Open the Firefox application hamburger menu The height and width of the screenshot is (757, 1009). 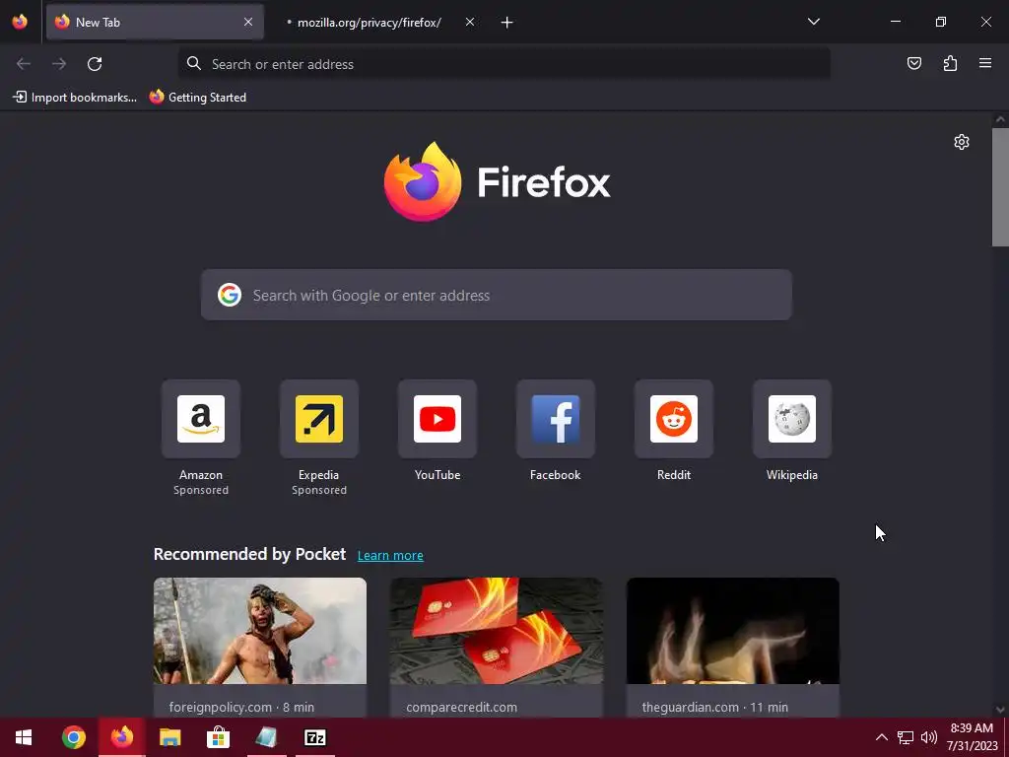(985, 63)
